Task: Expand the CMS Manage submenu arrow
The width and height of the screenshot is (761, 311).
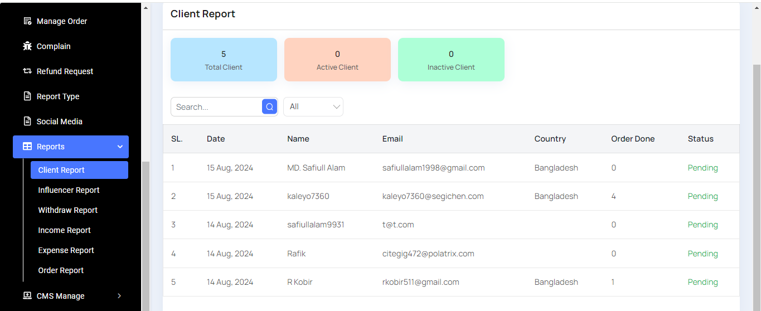Action: pos(119,296)
